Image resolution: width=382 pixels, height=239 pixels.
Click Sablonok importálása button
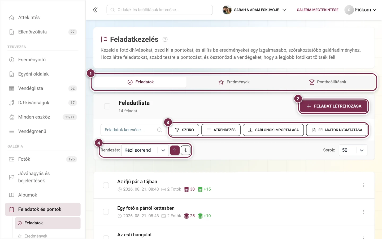coord(273,130)
